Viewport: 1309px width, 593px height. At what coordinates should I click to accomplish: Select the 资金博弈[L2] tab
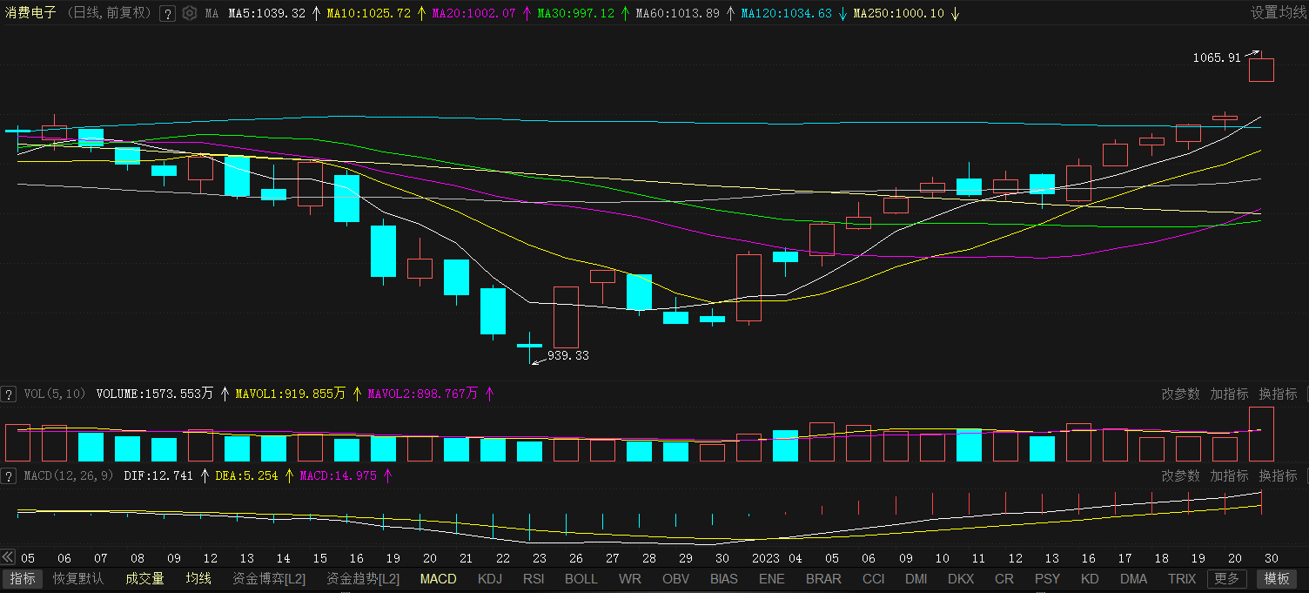click(269, 579)
